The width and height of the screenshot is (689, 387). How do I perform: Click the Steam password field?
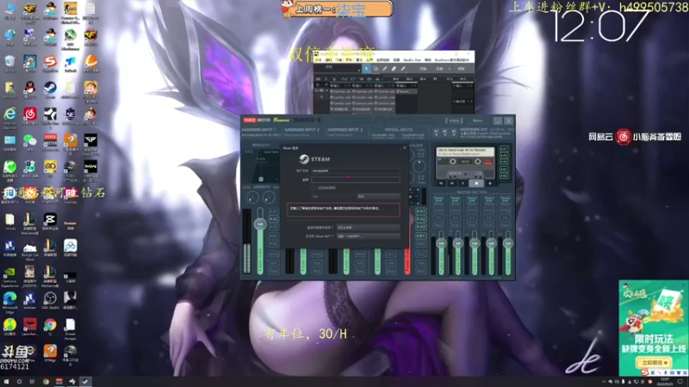[356, 180]
